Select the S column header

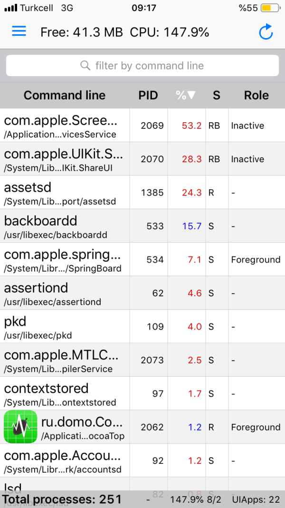(x=217, y=95)
